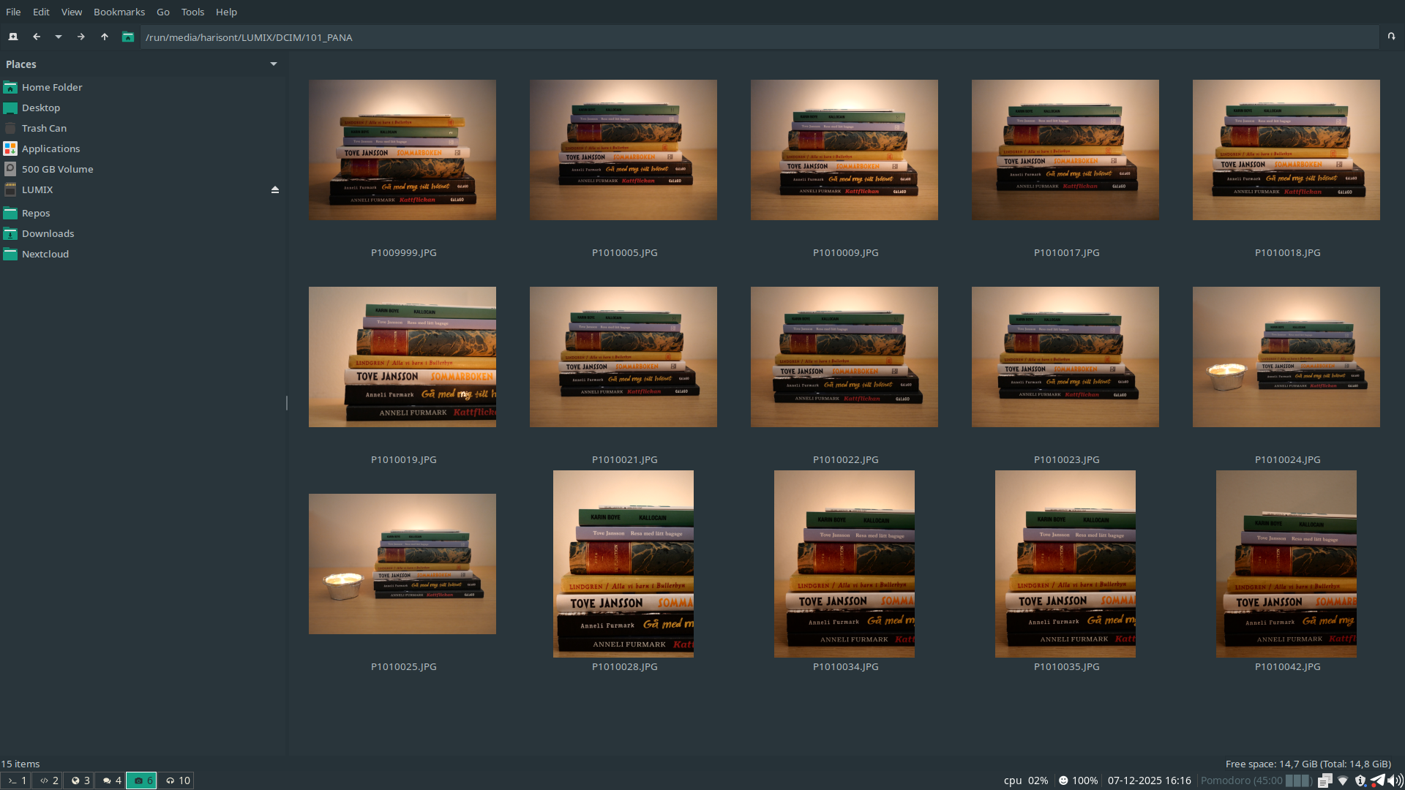Open the Tools menu

193,12
